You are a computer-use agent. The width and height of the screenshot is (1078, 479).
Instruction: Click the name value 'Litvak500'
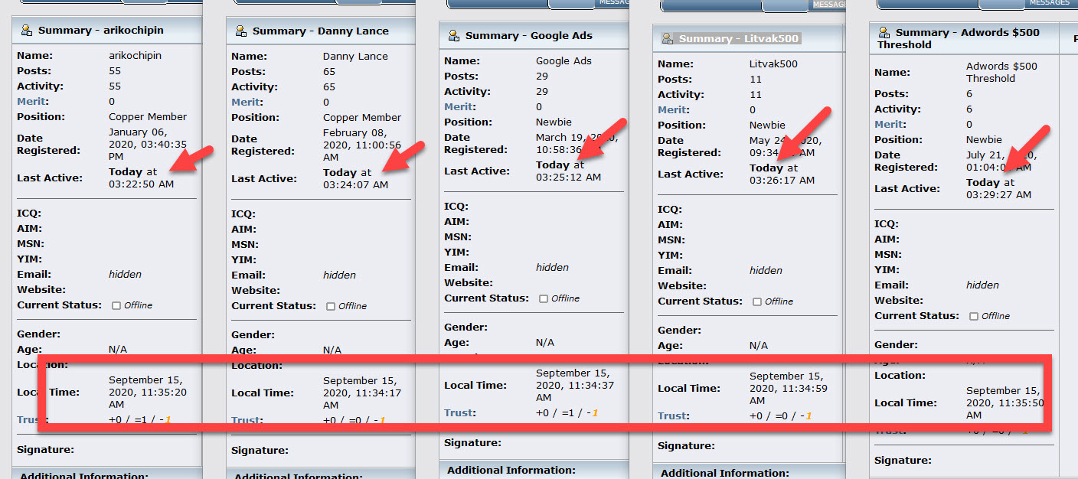(x=773, y=64)
